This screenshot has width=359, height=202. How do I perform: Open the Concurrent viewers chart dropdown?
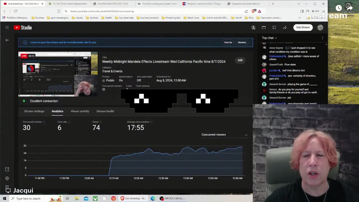(224, 135)
